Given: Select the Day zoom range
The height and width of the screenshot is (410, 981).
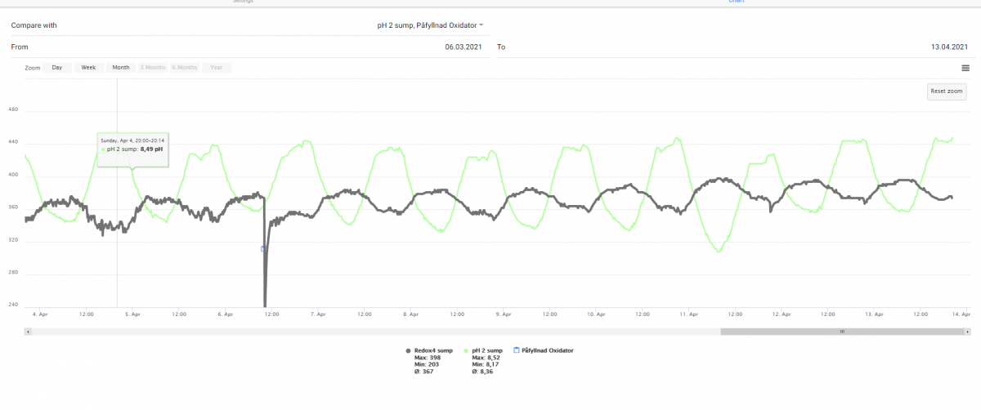Looking at the screenshot, I should pyautogui.click(x=56, y=68).
